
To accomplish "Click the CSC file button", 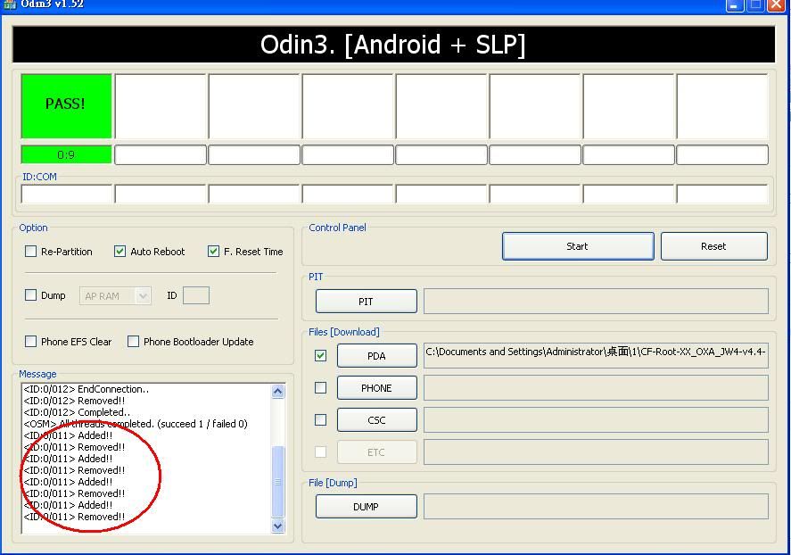I will 376,420.
